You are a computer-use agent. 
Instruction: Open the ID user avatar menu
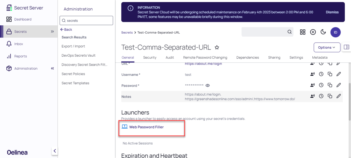[335, 32]
